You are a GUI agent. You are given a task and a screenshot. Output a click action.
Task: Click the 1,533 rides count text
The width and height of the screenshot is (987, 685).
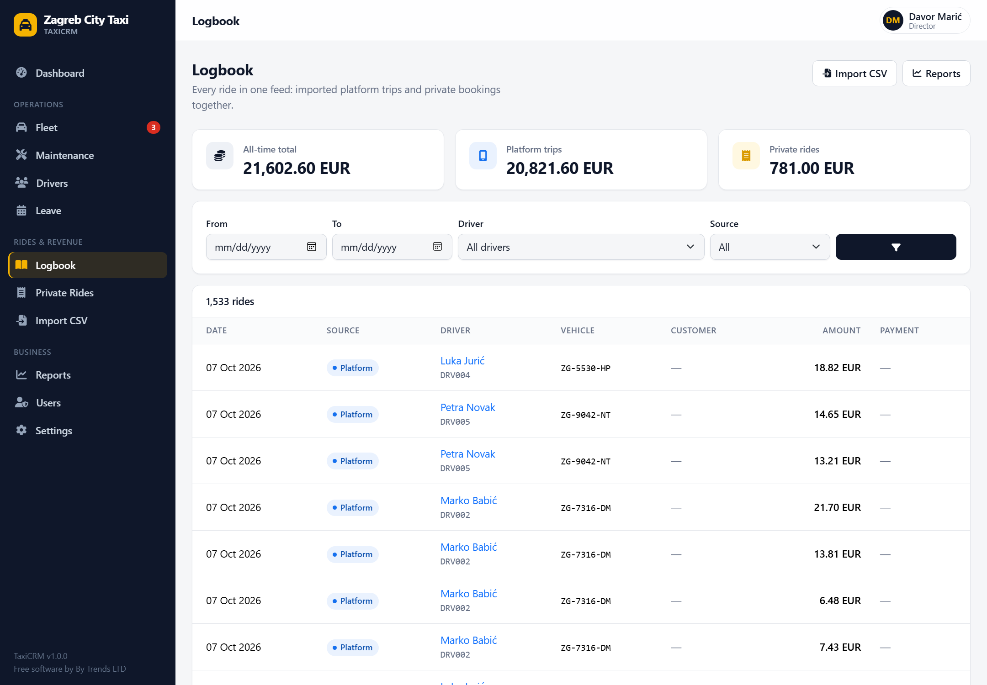tap(230, 301)
